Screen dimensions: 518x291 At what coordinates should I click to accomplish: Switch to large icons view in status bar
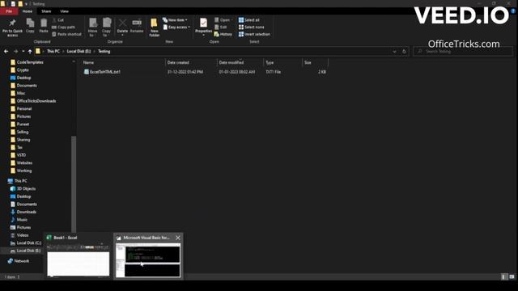(x=512, y=276)
